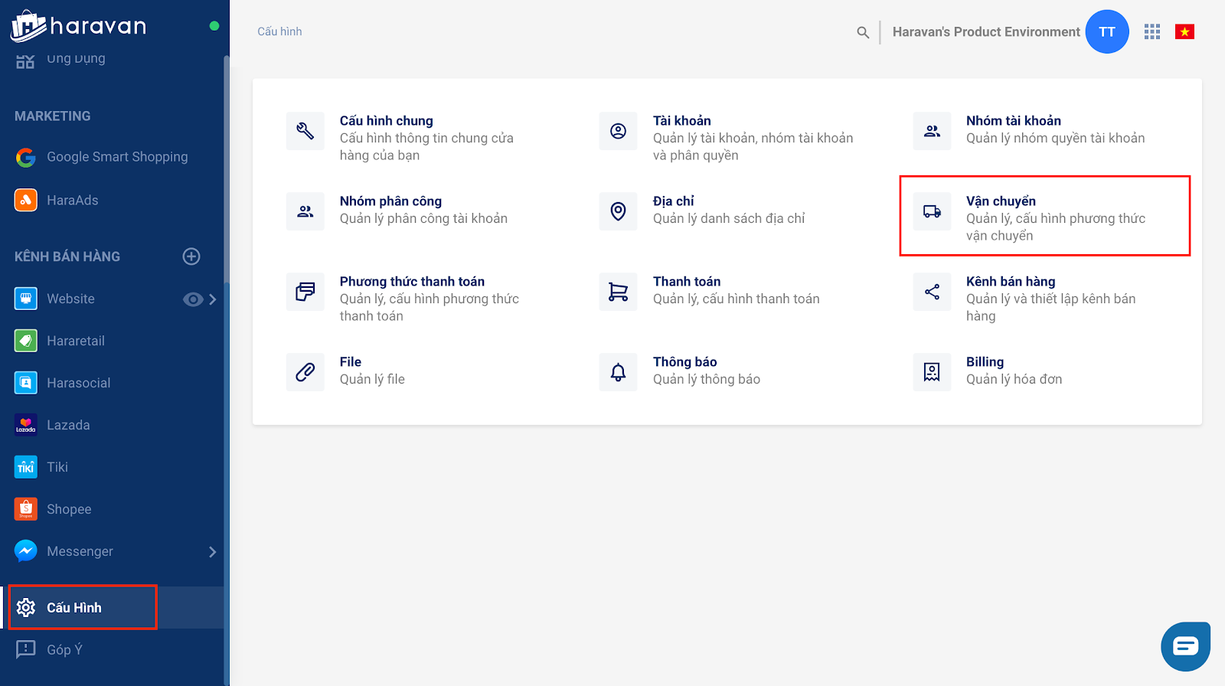The height and width of the screenshot is (686, 1225).
Task: Open the Phương thức thanh toán settings
Action: tap(412, 282)
